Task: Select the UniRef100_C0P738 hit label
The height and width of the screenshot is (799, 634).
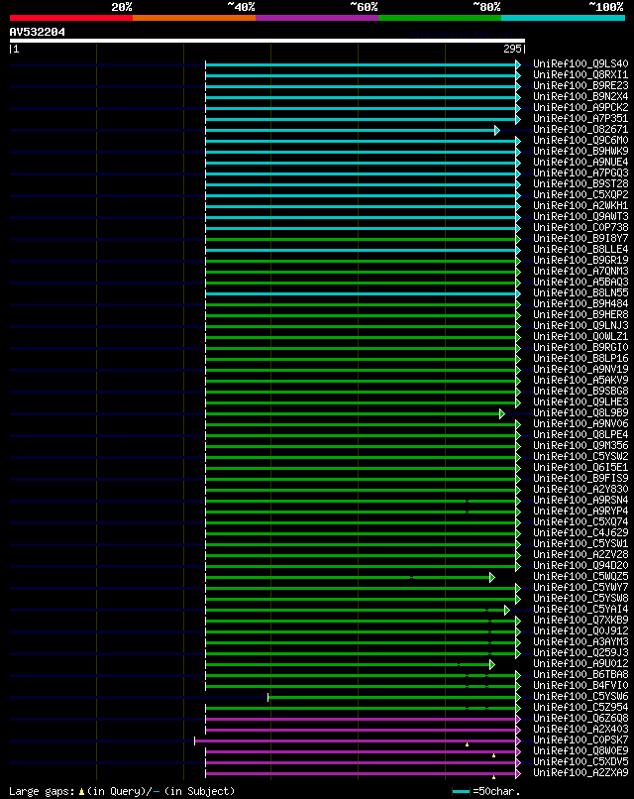Action: (581, 228)
